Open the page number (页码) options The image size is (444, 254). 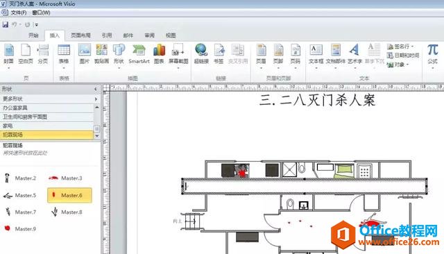[x=295, y=56]
